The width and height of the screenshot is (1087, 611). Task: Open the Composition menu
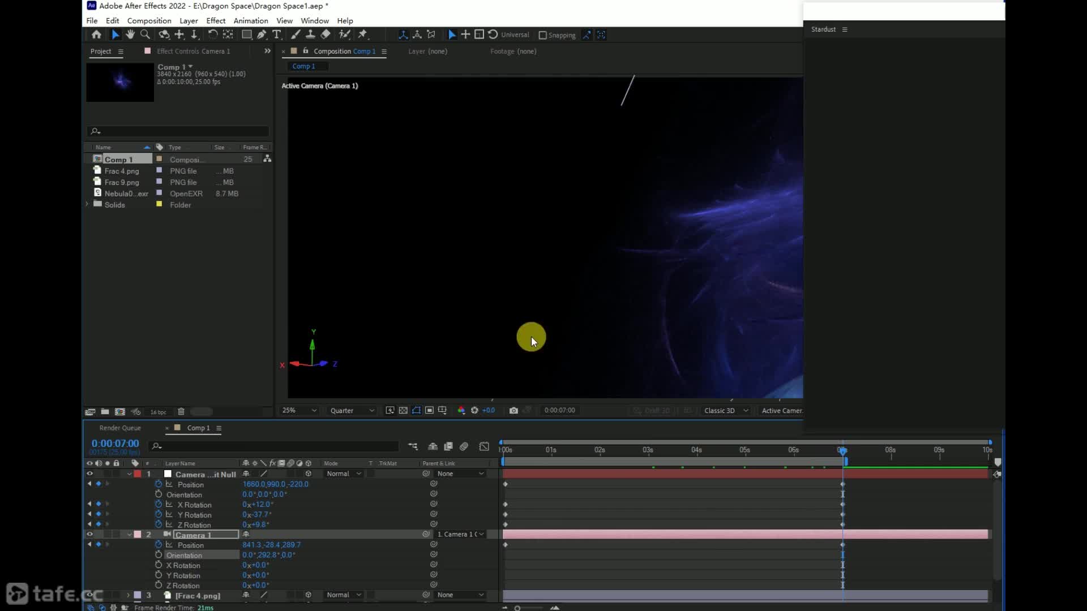point(149,20)
